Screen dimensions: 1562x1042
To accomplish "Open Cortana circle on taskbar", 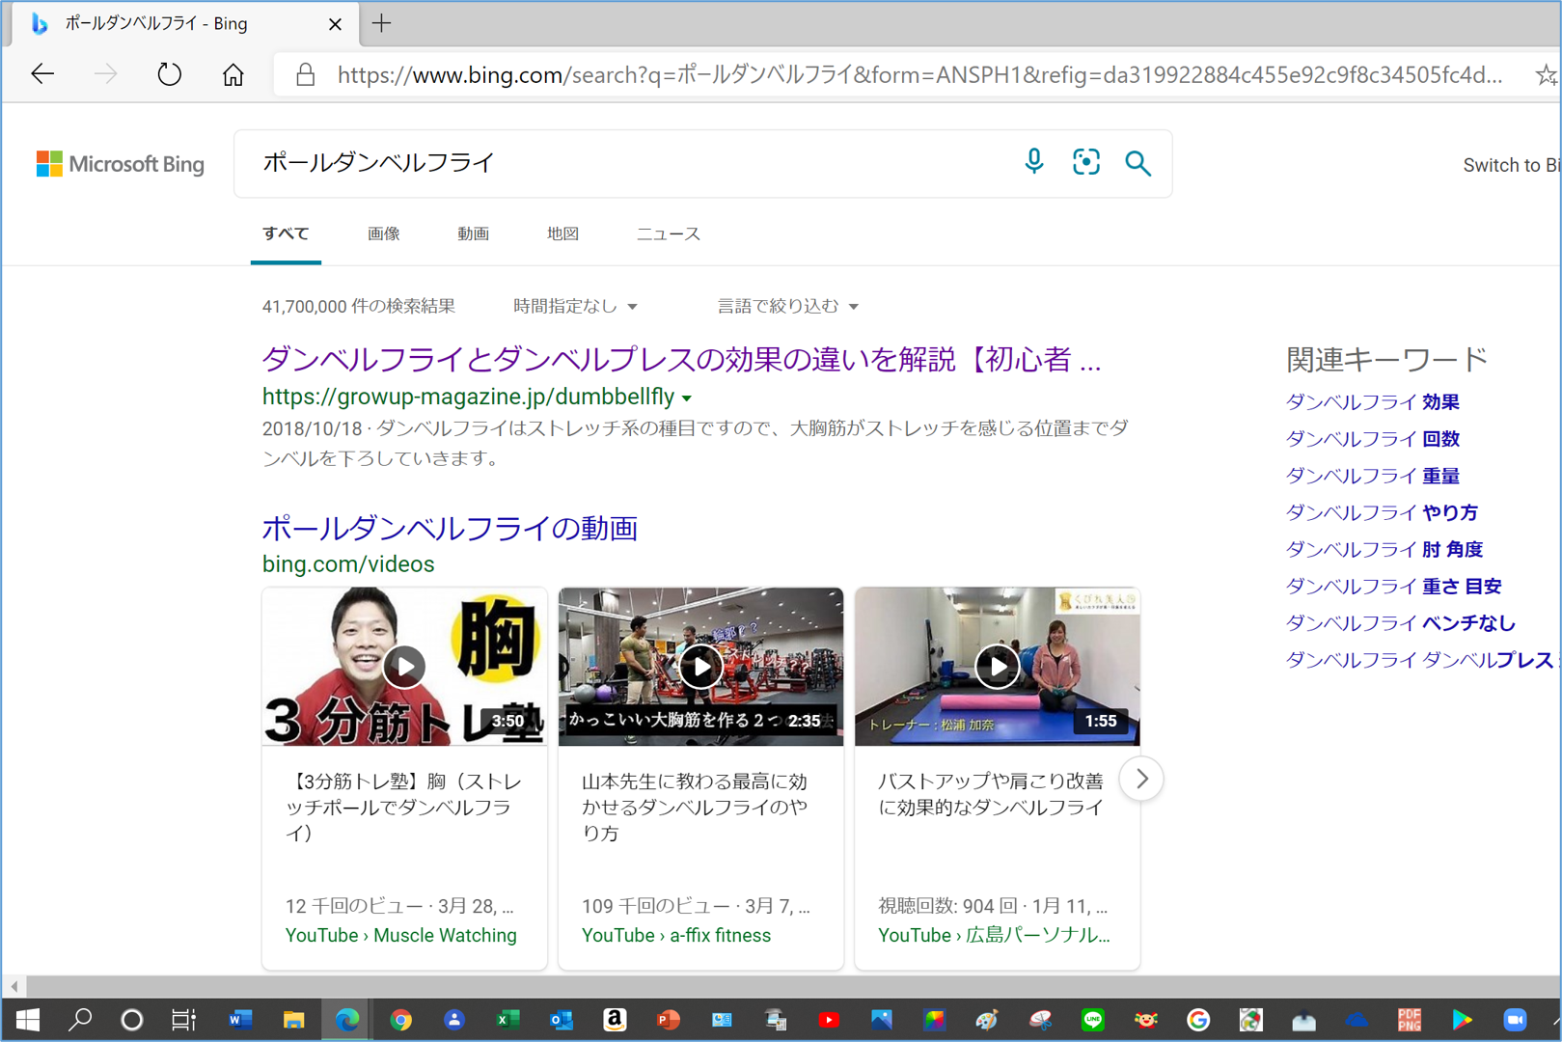I will click(x=132, y=1020).
